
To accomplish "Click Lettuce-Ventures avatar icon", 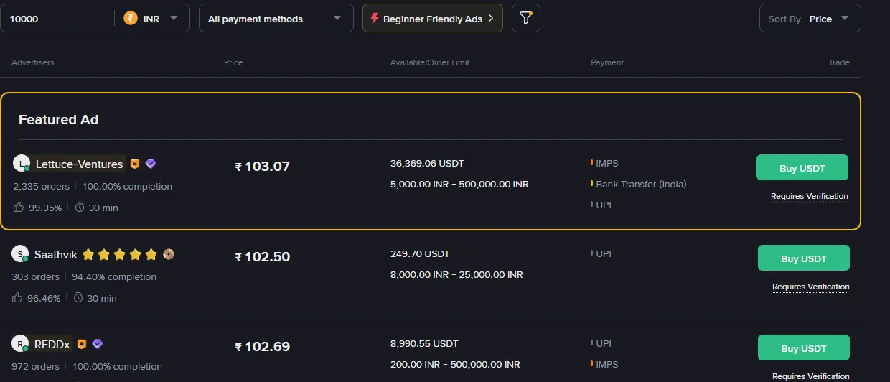I will click(x=22, y=164).
